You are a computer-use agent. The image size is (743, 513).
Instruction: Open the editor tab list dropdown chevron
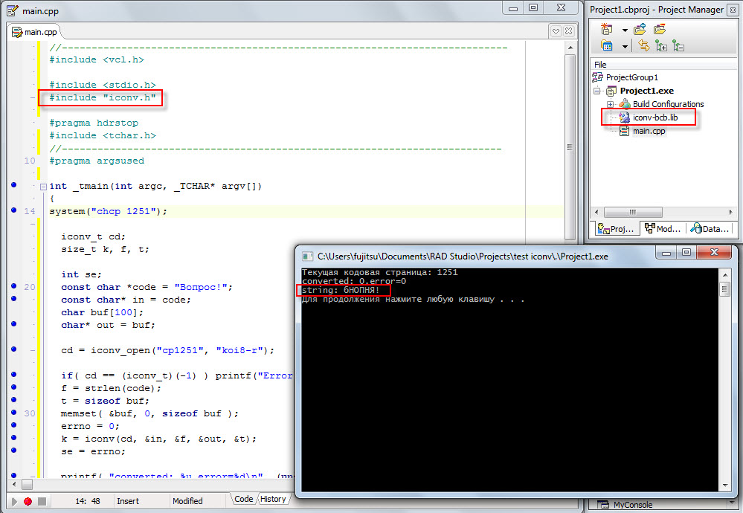pyautogui.click(x=556, y=31)
